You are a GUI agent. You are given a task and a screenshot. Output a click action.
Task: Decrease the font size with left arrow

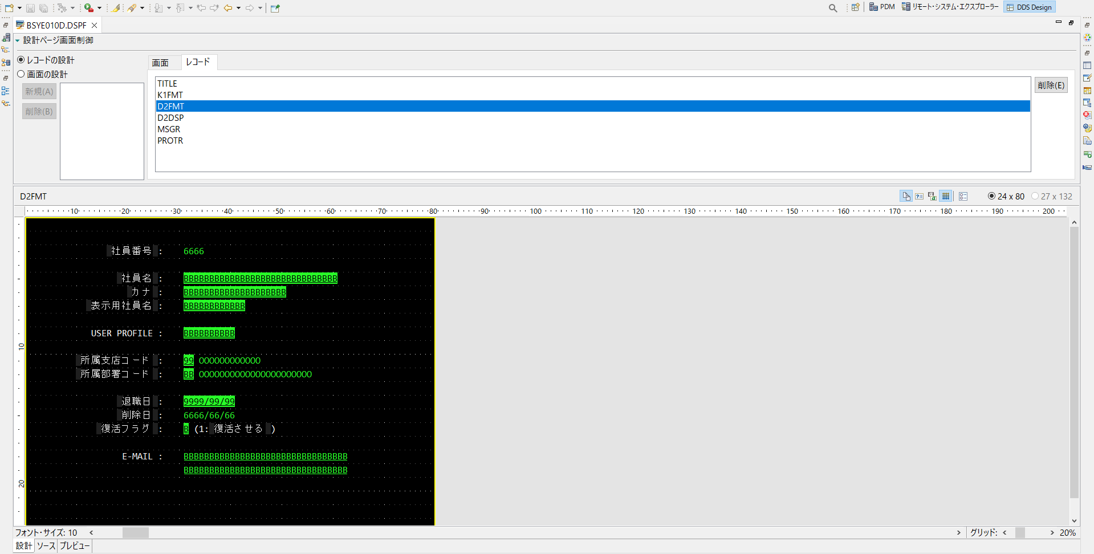(91, 532)
